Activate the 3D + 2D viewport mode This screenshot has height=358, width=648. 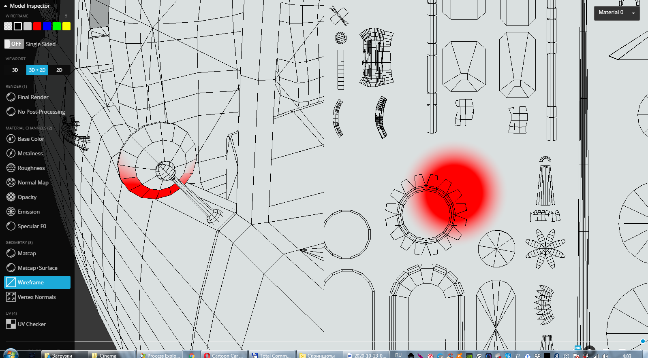[37, 70]
